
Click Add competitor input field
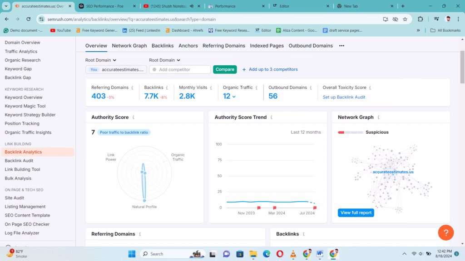(x=180, y=69)
